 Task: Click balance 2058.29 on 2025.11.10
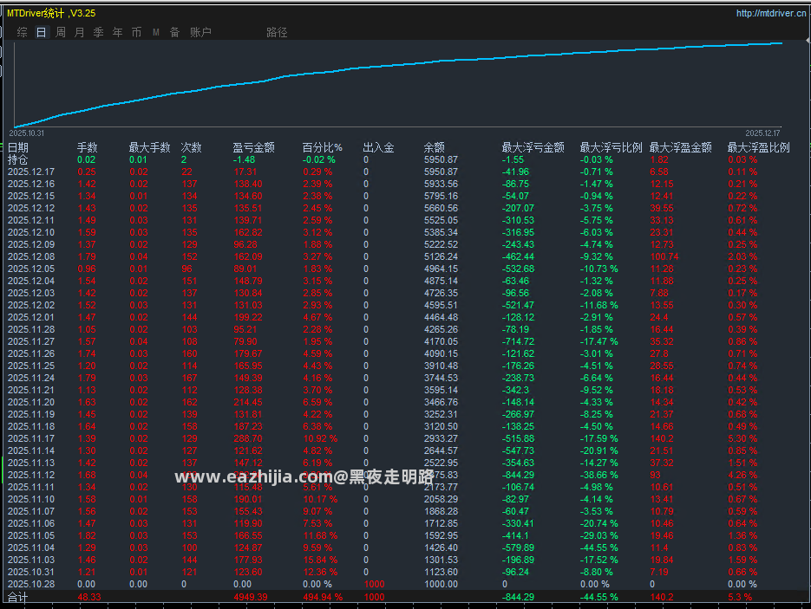pos(441,499)
